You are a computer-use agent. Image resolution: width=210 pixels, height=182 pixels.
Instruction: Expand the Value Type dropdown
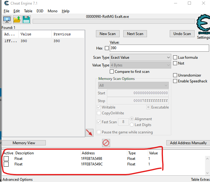pyautogui.click(x=140, y=65)
